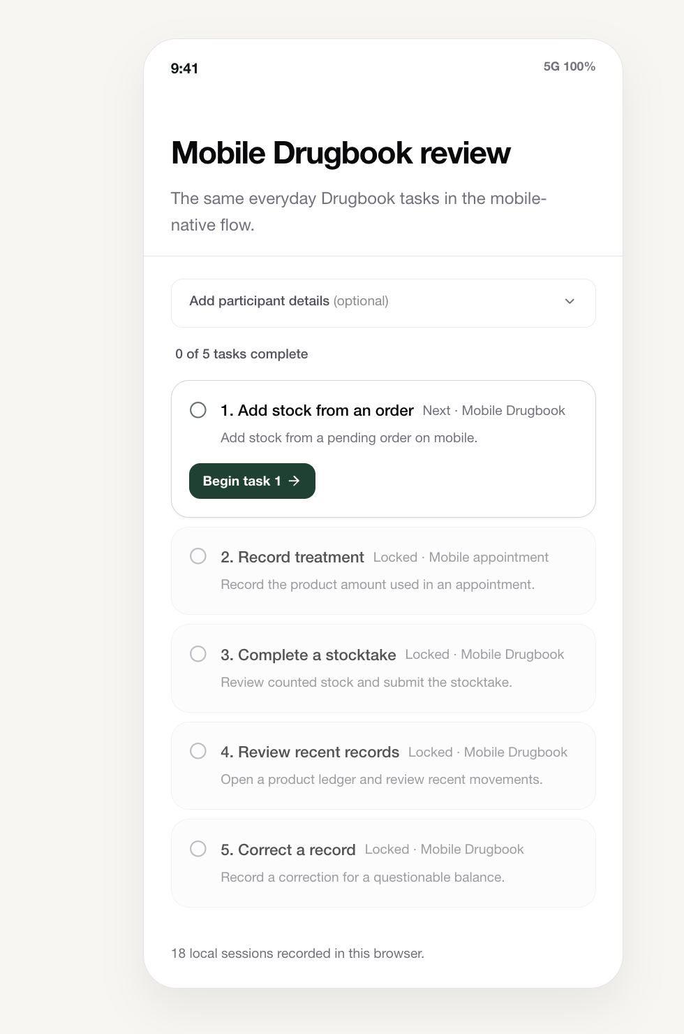Toggle the Complete a stocktake circle
Screen dimensions: 684x1034
(x=198, y=654)
